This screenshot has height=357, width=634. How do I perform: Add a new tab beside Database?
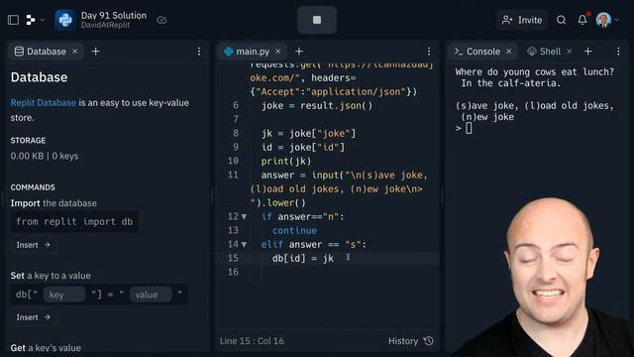(x=95, y=52)
